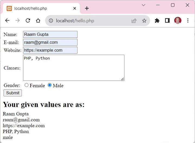Open a new tab with plus button
195x143 pixels.
point(87,8)
